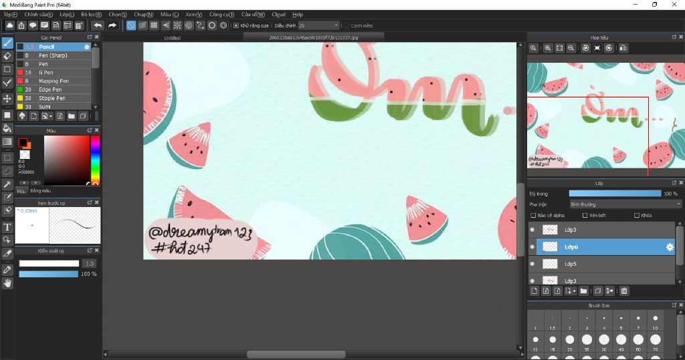Select the Magic Wand tool
685x360 pixels.
coord(7,184)
